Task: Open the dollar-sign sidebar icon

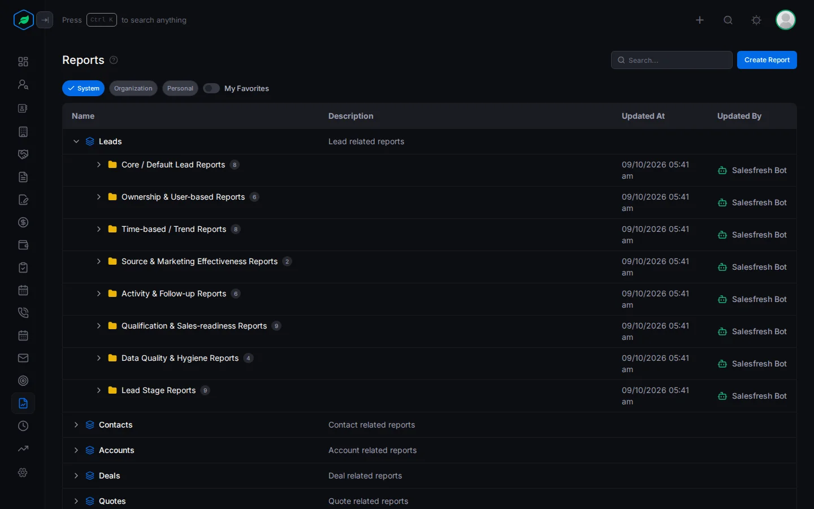Action: coord(23,222)
